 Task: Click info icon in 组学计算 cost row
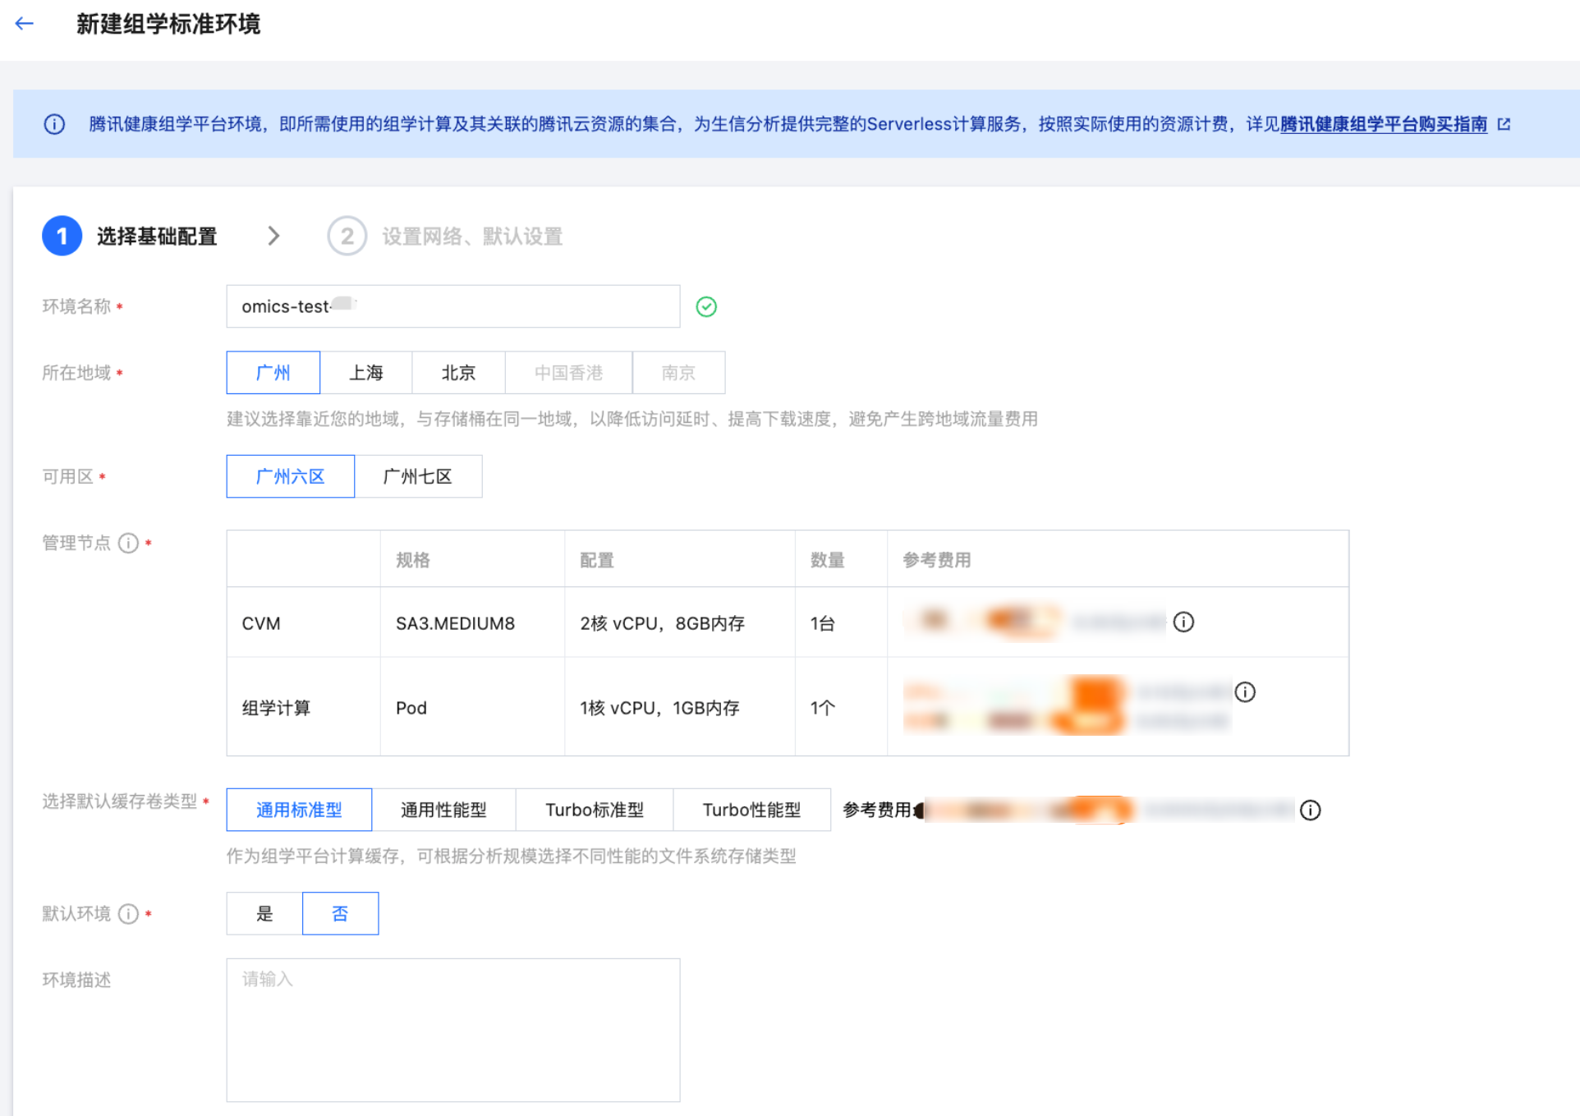[x=1244, y=692]
